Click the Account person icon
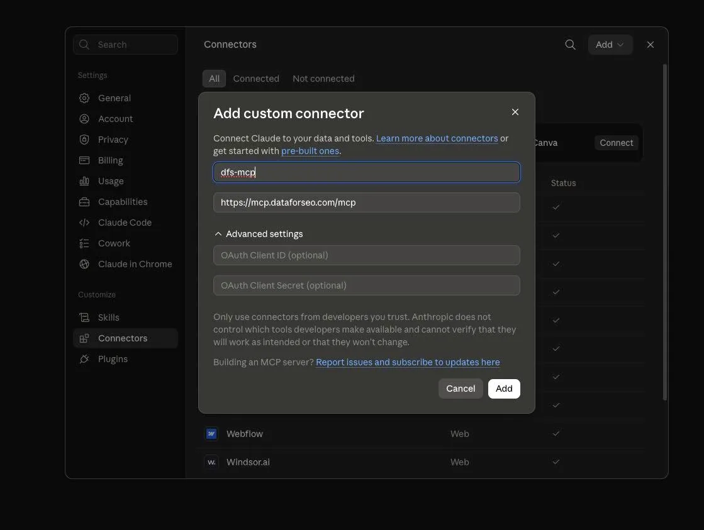This screenshot has height=530, width=704. coord(84,118)
